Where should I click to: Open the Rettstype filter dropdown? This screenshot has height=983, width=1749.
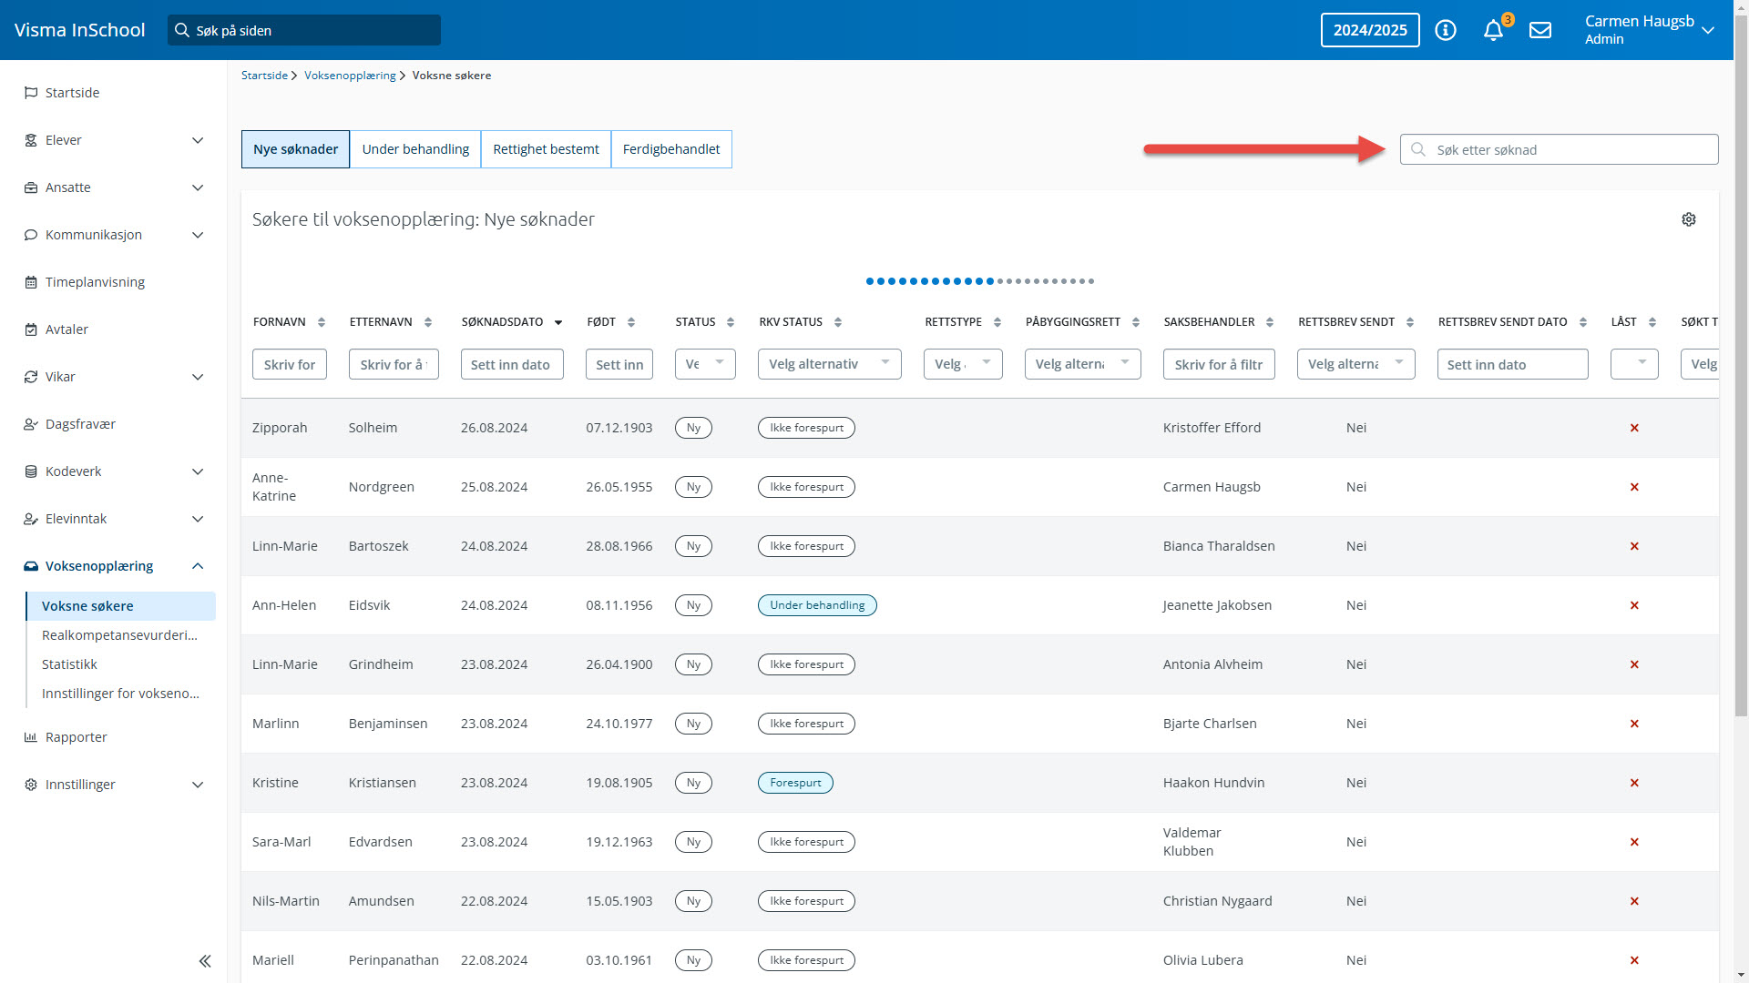coord(963,364)
